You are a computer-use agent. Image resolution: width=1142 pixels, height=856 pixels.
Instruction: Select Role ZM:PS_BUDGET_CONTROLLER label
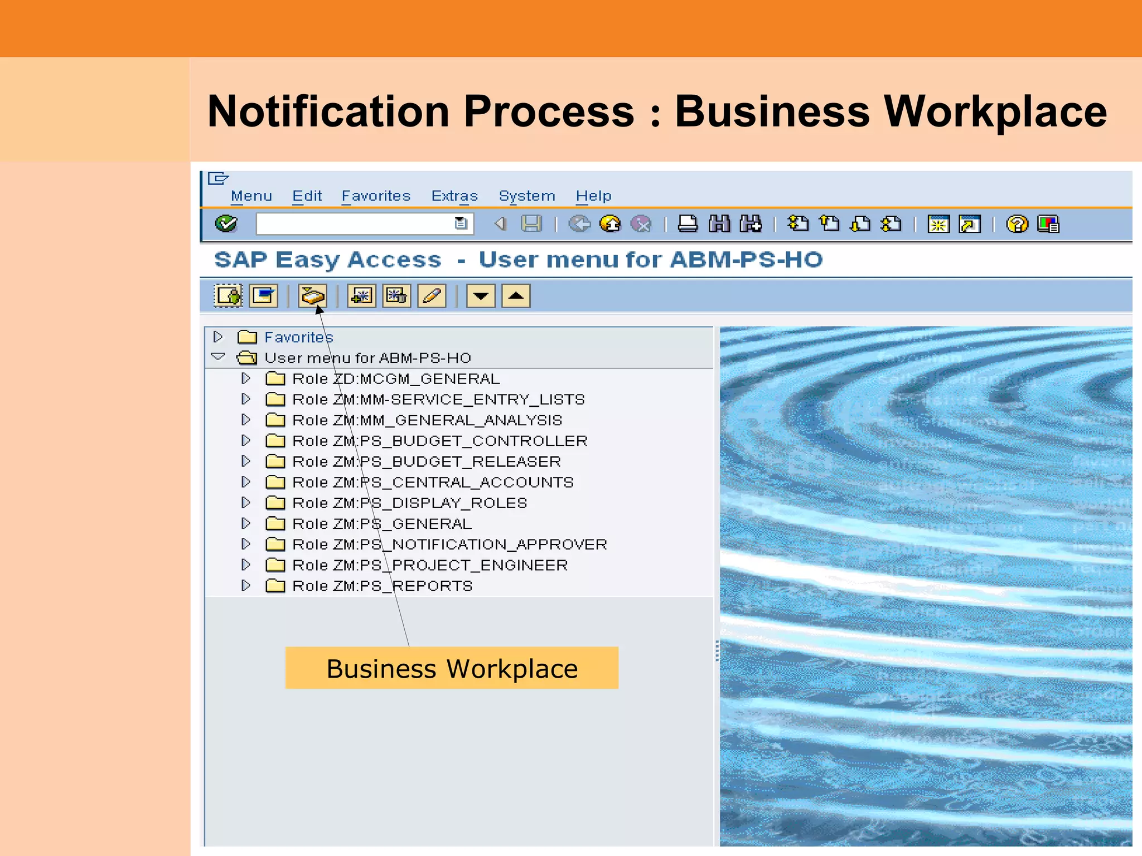[440, 441]
